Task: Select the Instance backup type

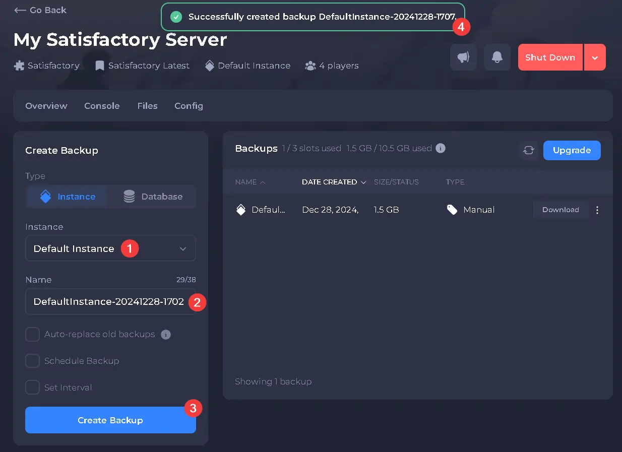Action: point(67,197)
